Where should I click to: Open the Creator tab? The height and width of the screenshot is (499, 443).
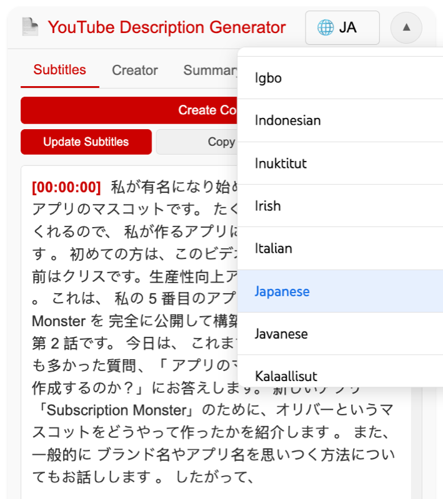[x=134, y=70]
